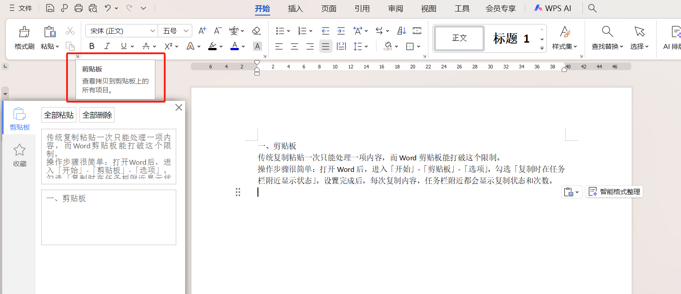Click the 复制 (Copy) icon below Cut

[70, 46]
